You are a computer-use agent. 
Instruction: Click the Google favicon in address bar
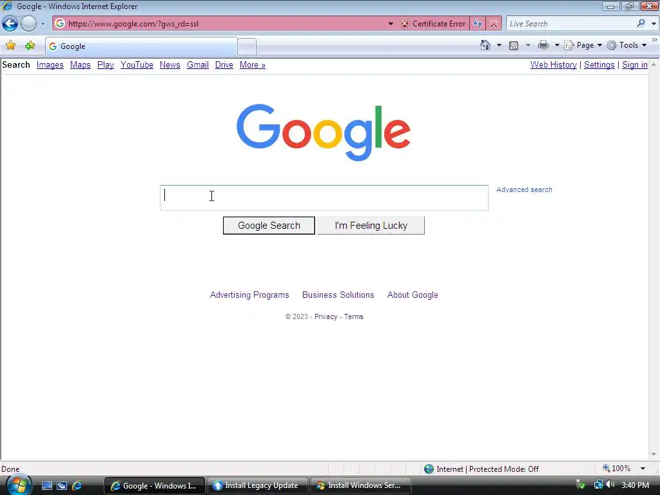pos(60,24)
